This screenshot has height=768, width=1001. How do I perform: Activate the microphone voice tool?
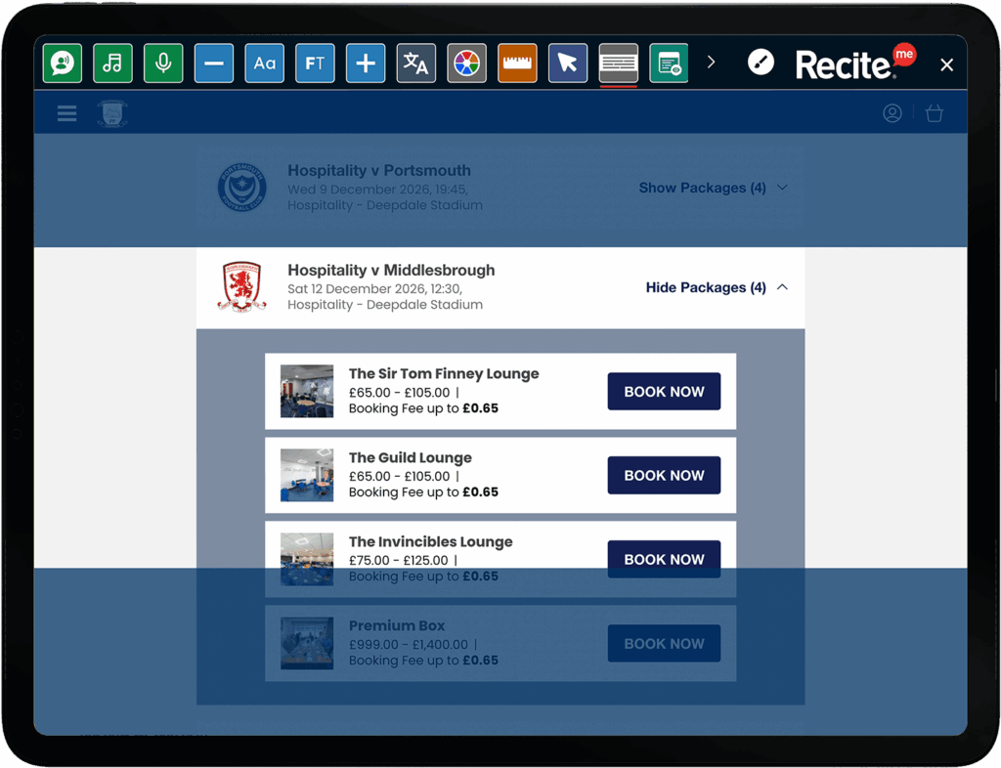point(163,64)
